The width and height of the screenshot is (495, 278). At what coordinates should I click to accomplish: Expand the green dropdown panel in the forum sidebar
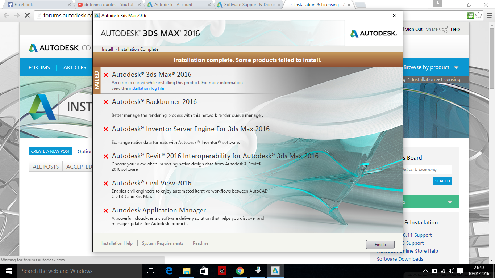(450, 202)
